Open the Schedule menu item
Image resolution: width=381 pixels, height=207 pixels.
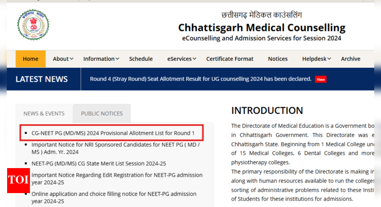pos(141,59)
